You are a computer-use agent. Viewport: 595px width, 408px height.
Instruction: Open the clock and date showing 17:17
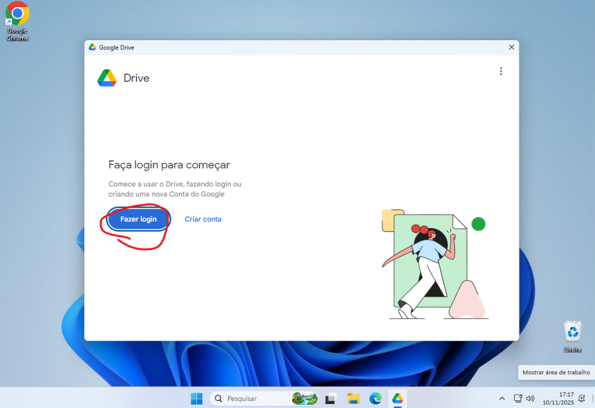[x=558, y=398]
